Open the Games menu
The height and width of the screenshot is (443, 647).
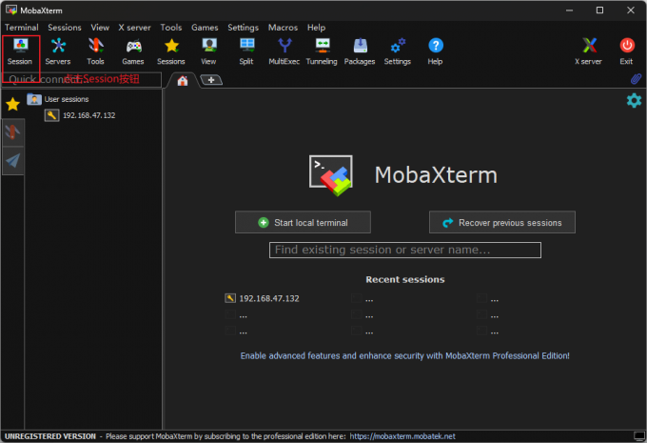click(x=205, y=28)
